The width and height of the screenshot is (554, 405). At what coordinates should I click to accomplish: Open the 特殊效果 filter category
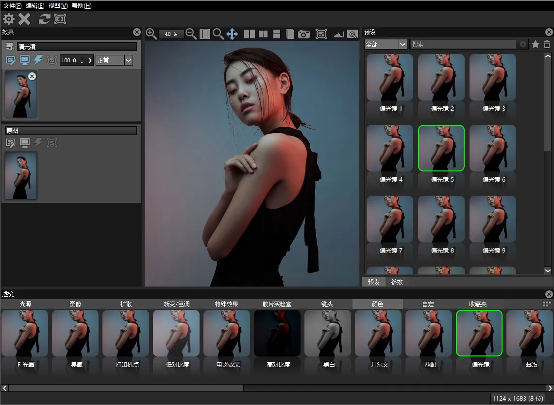pos(227,304)
